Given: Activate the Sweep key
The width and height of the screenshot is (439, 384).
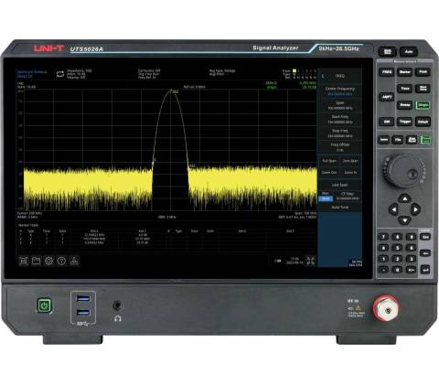Looking at the screenshot, I should click(x=405, y=105).
